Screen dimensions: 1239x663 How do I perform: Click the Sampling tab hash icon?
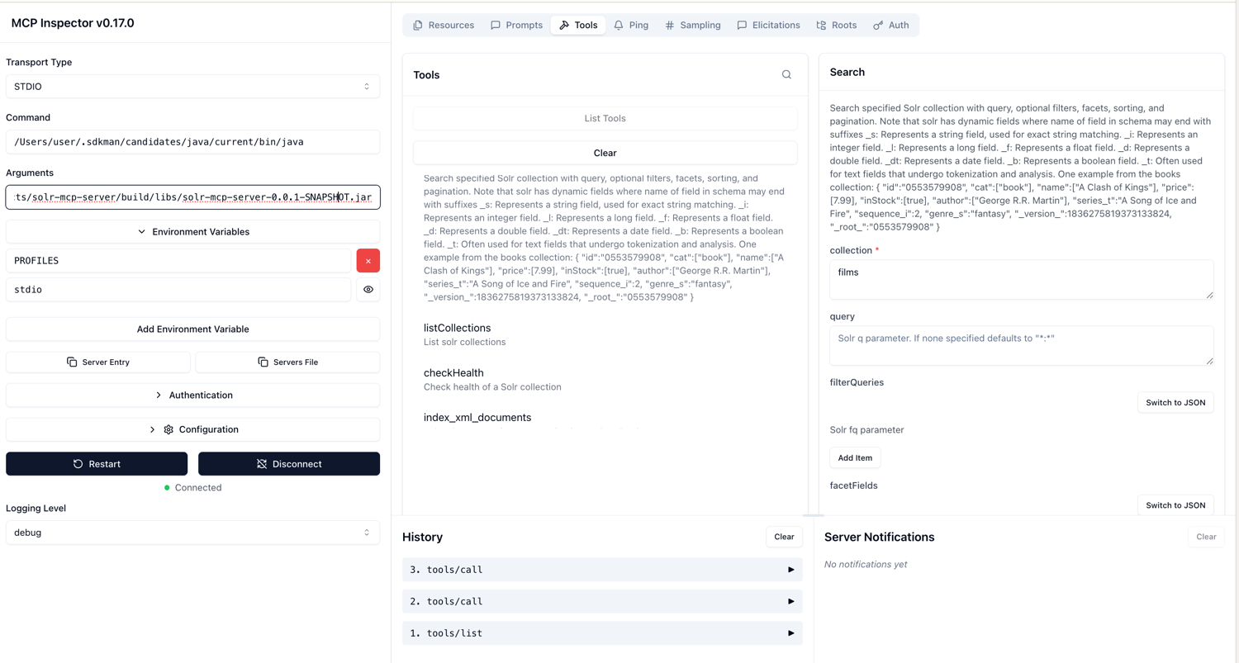click(670, 26)
